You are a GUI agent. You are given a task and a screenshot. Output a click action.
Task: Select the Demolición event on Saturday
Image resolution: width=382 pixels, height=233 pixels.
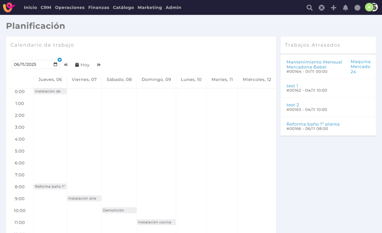point(119,210)
